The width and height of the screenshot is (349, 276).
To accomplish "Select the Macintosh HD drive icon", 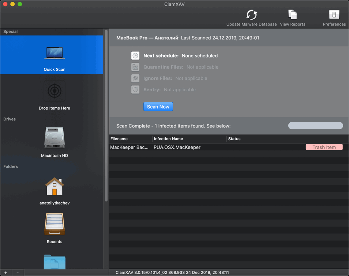I will (55, 138).
